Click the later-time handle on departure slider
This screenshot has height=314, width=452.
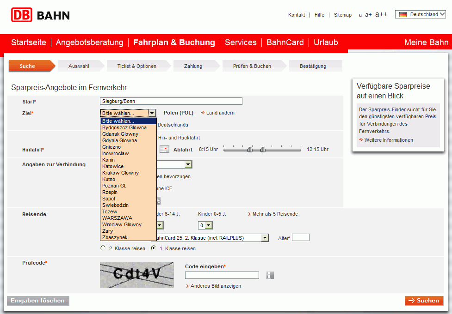point(263,149)
